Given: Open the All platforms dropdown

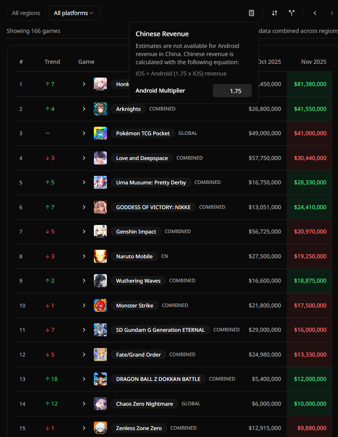Looking at the screenshot, I should 74,13.
